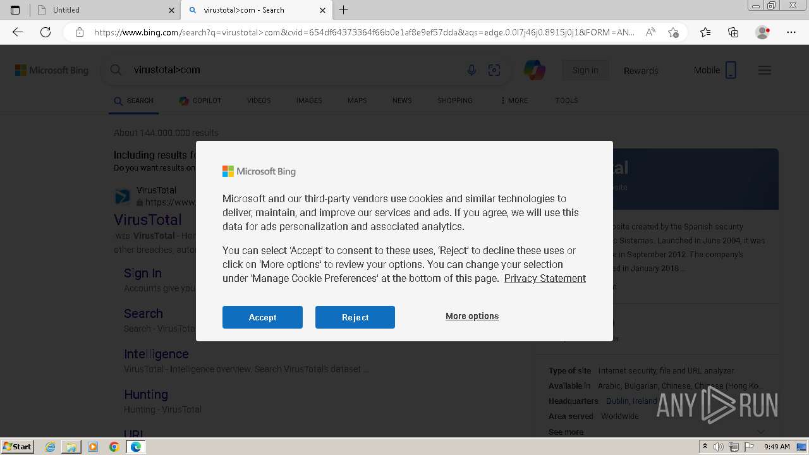Image resolution: width=809 pixels, height=455 pixels.
Task: Open More options for cookies
Action: pyautogui.click(x=472, y=316)
